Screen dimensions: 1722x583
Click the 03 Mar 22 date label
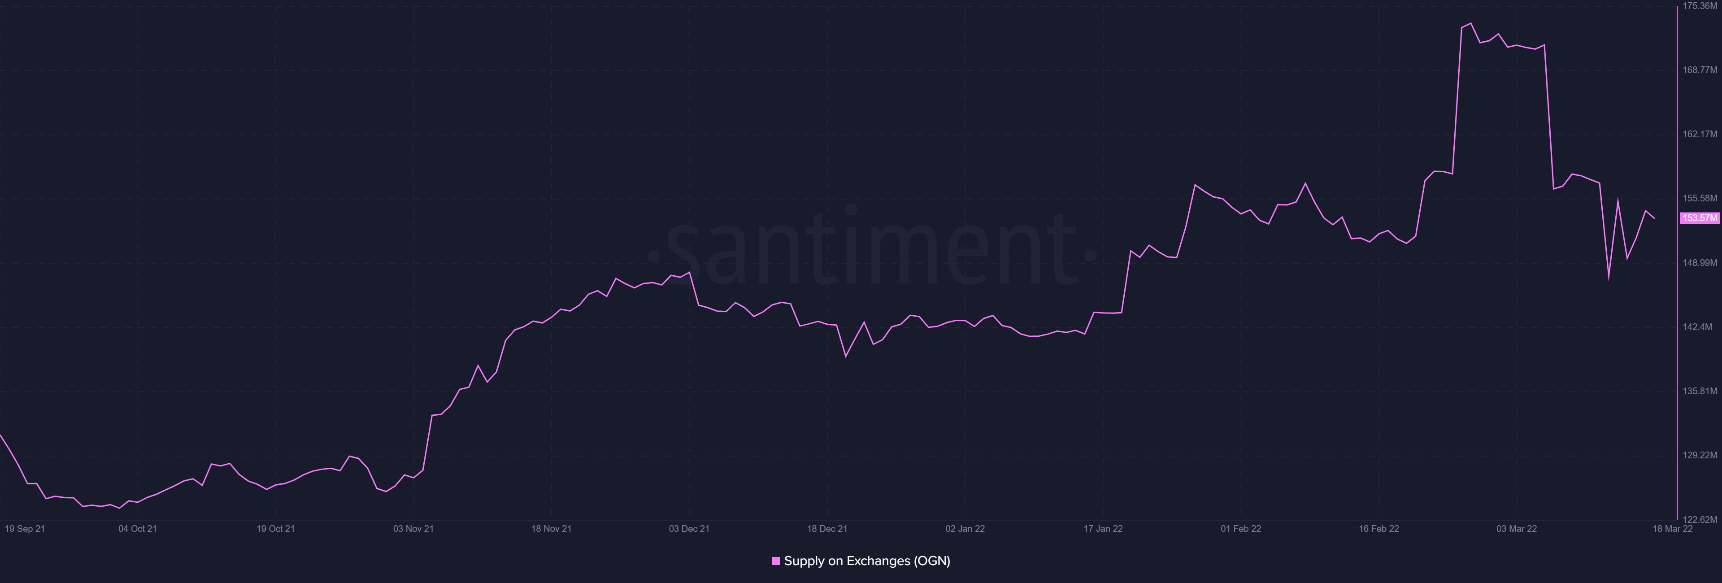pos(1516,529)
